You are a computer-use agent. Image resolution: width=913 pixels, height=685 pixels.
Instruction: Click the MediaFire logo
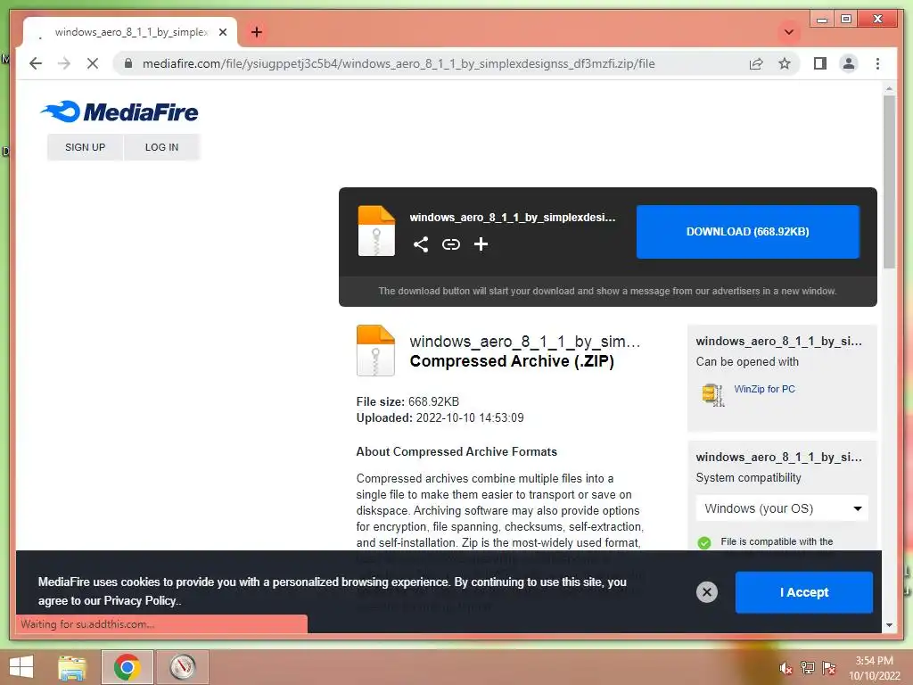[x=119, y=111]
